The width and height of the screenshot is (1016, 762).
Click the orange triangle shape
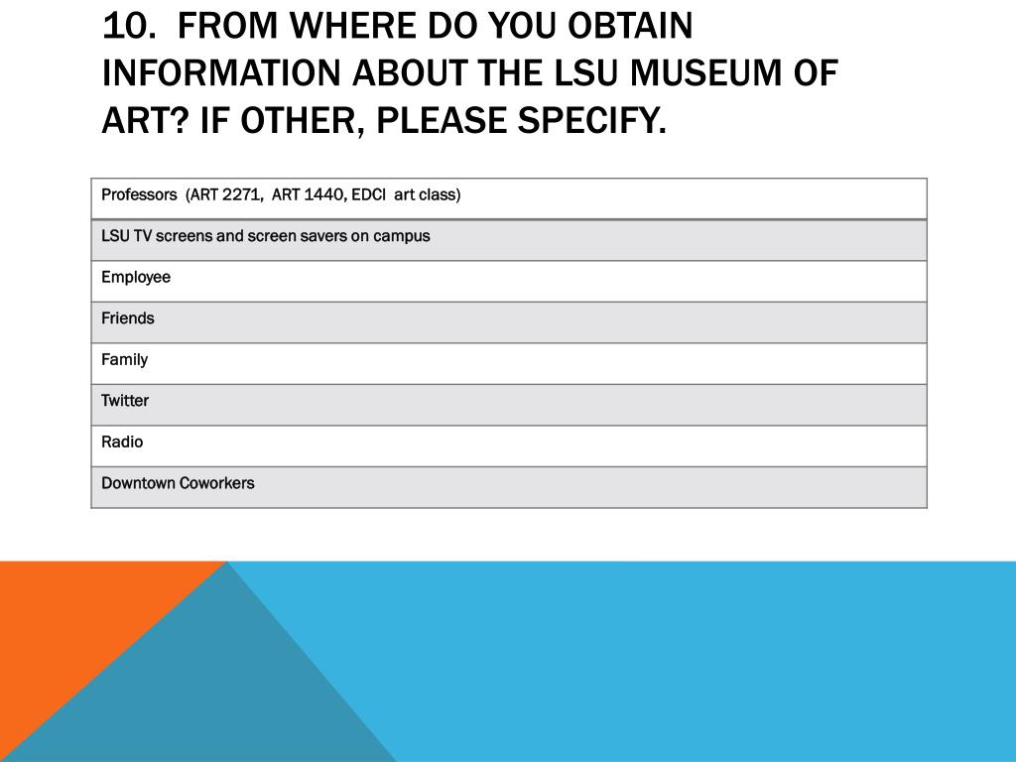[x=71, y=622]
